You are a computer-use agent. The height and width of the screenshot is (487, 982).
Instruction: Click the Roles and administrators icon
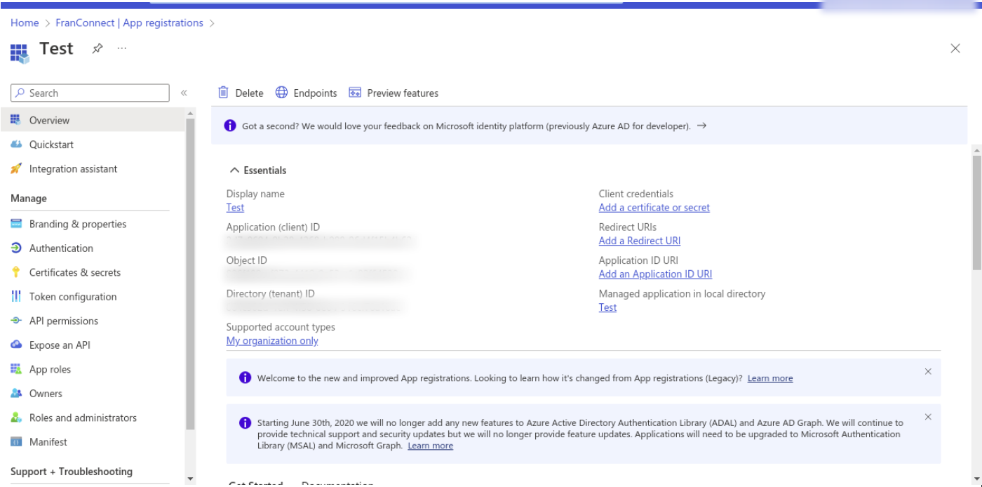click(16, 418)
